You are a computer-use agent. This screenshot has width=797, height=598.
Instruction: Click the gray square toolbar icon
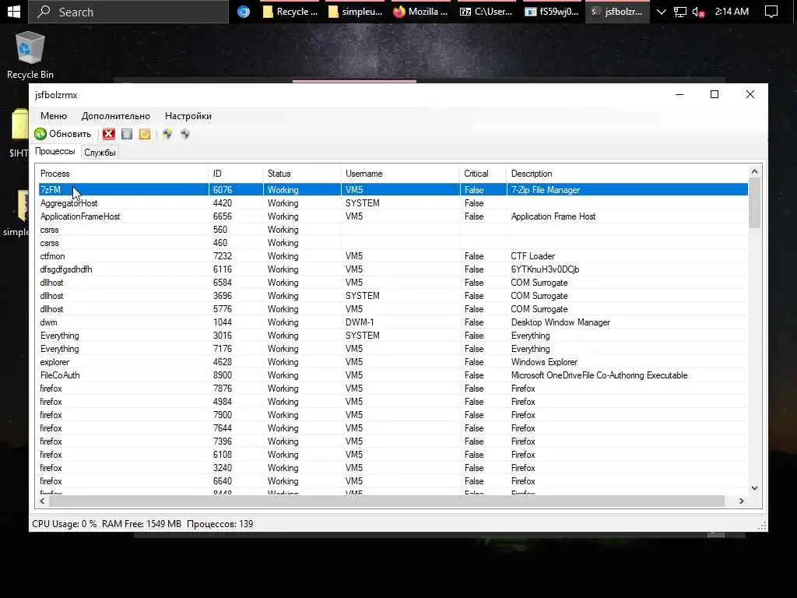click(x=127, y=134)
